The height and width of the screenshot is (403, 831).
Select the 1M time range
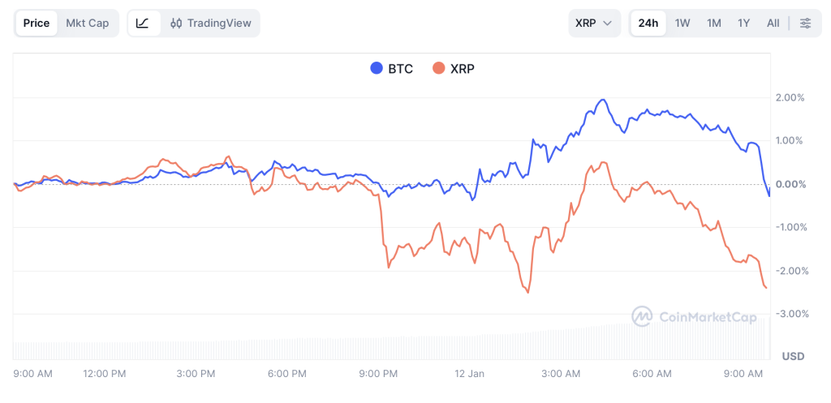(713, 23)
